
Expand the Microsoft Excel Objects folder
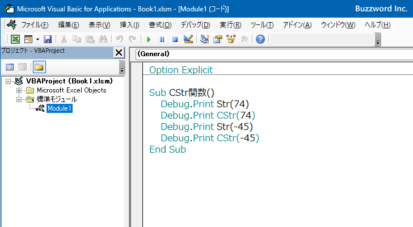coord(19,91)
